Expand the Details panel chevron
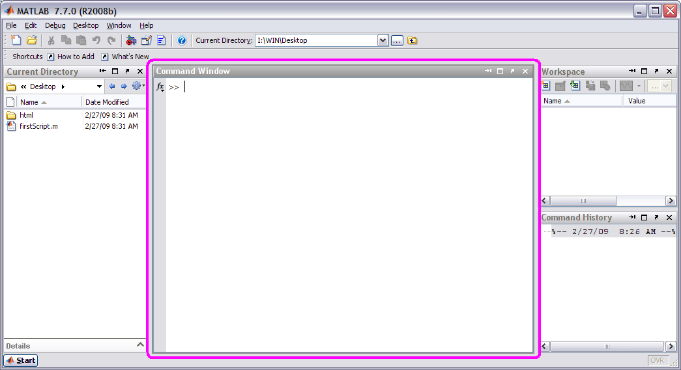Image resolution: width=681 pixels, height=370 pixels. pyautogui.click(x=140, y=345)
